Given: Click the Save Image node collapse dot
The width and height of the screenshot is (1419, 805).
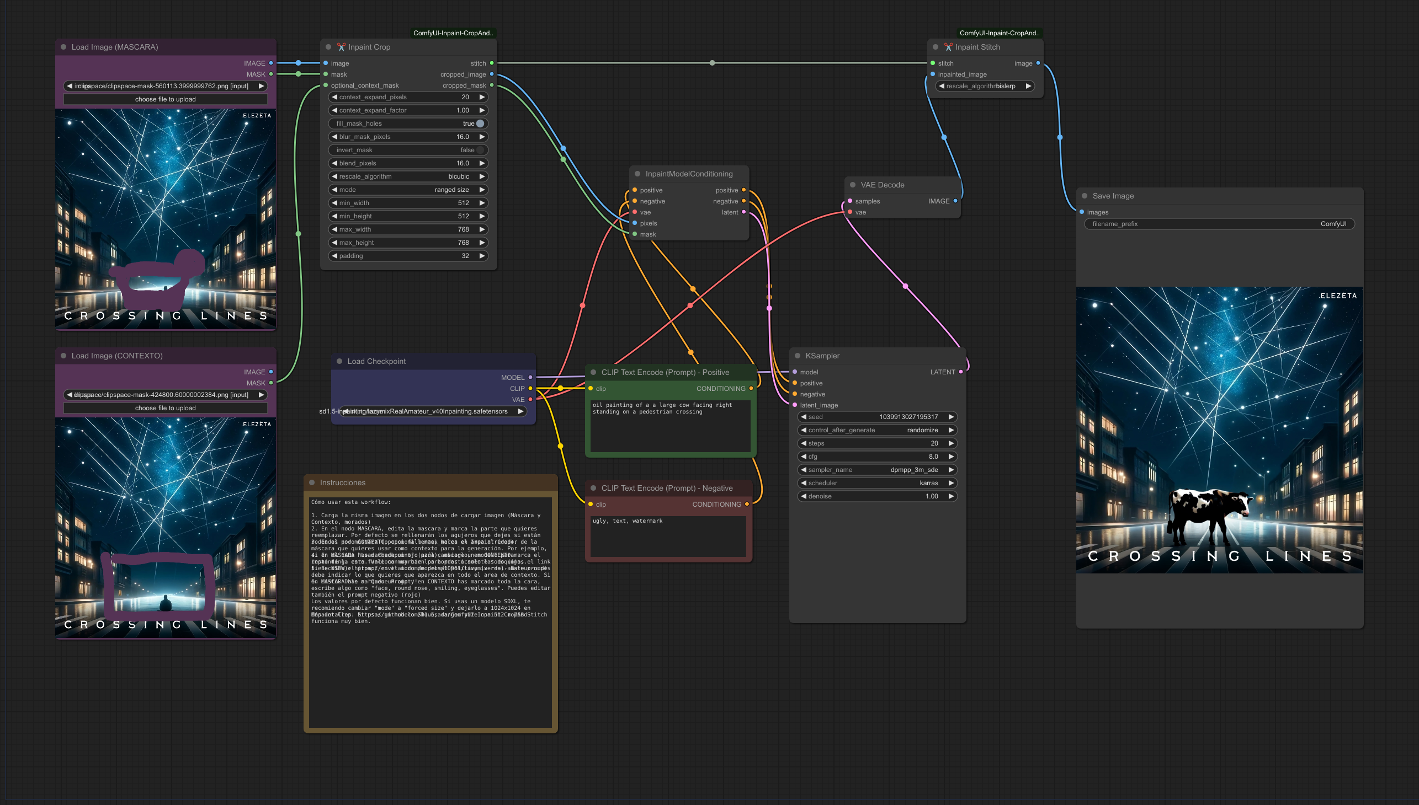Looking at the screenshot, I should click(1085, 196).
